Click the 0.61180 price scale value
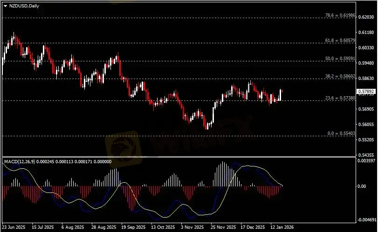The width and height of the screenshot is (378, 232). [x=366, y=32]
